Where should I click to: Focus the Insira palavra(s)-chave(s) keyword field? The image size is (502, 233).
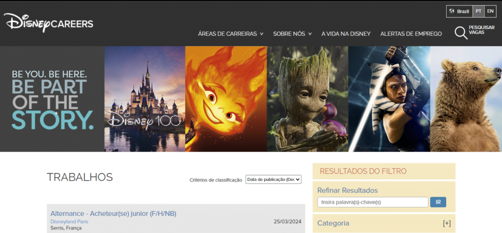tap(373, 202)
